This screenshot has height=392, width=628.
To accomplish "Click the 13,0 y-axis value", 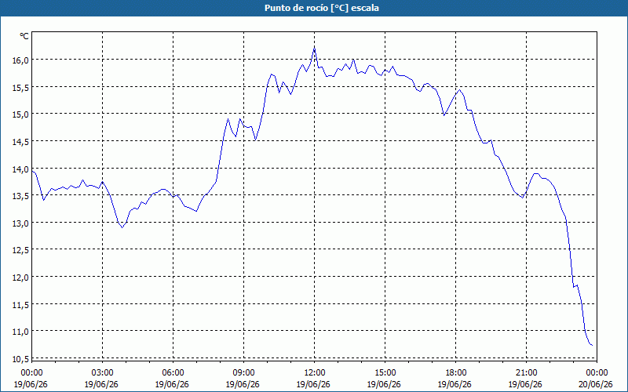I will point(21,223).
